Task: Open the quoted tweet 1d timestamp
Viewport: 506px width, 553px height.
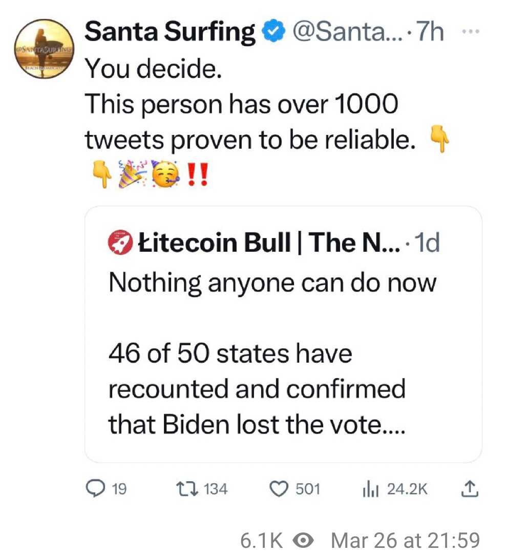Action: (428, 243)
